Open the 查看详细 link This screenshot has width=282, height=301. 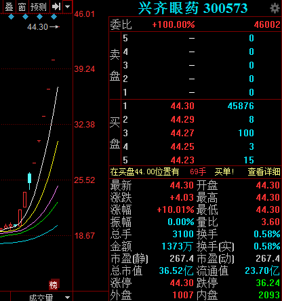tap(264, 172)
